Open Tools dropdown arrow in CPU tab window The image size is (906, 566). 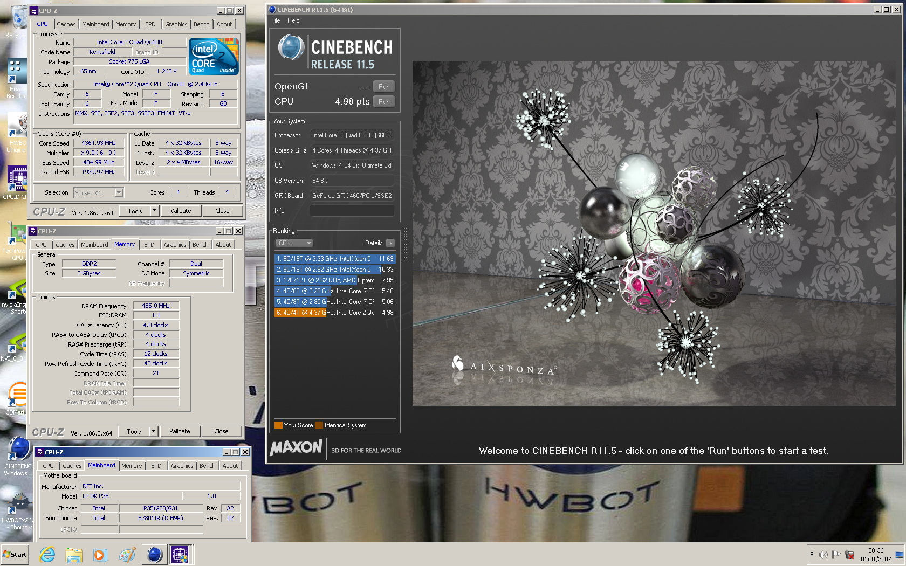(x=154, y=211)
